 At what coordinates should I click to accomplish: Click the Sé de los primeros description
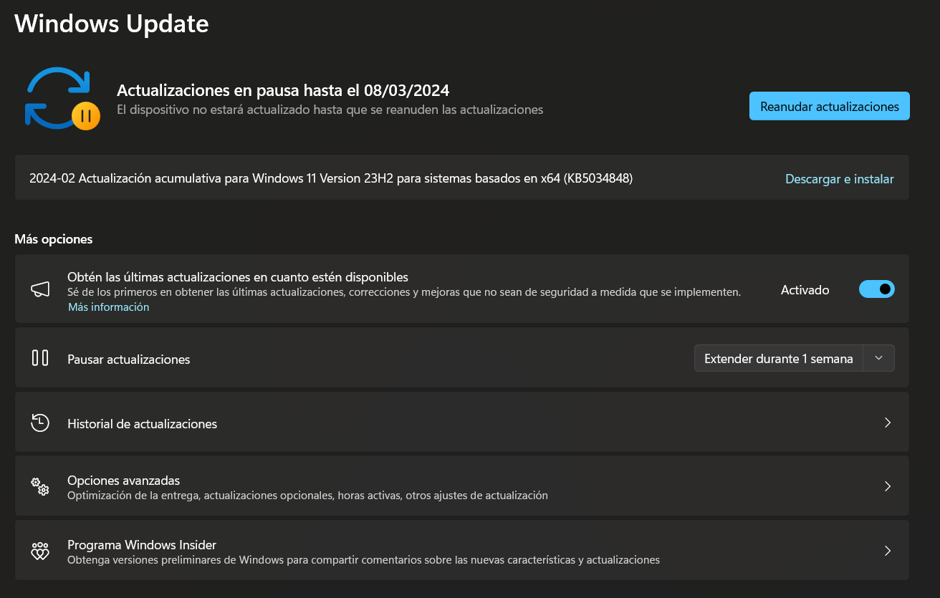pyautogui.click(x=404, y=292)
